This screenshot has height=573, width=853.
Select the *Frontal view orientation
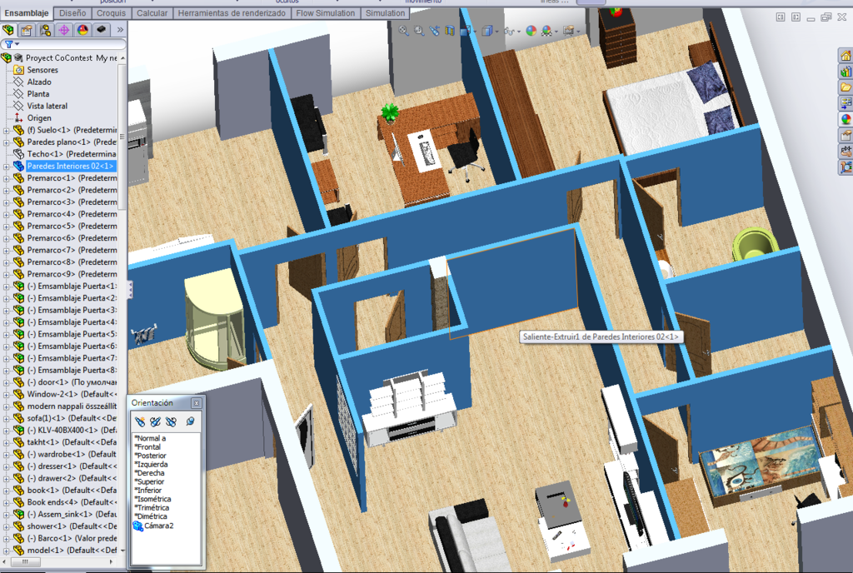tap(147, 447)
